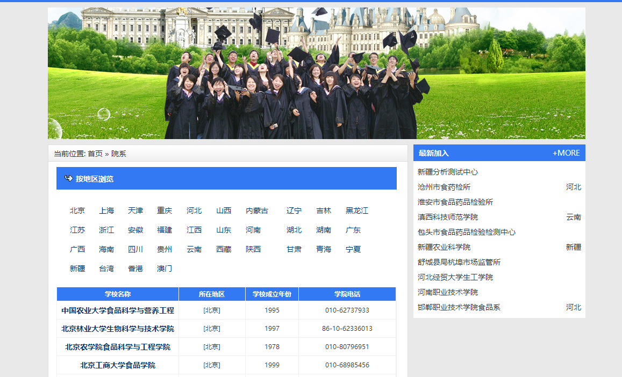Viewport: 622px width, 377px height.
Task: Click the 首页 breadcrumb link
Action: [x=95, y=154]
